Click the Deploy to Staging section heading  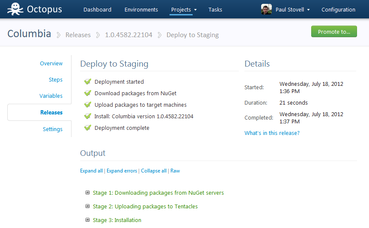point(114,64)
